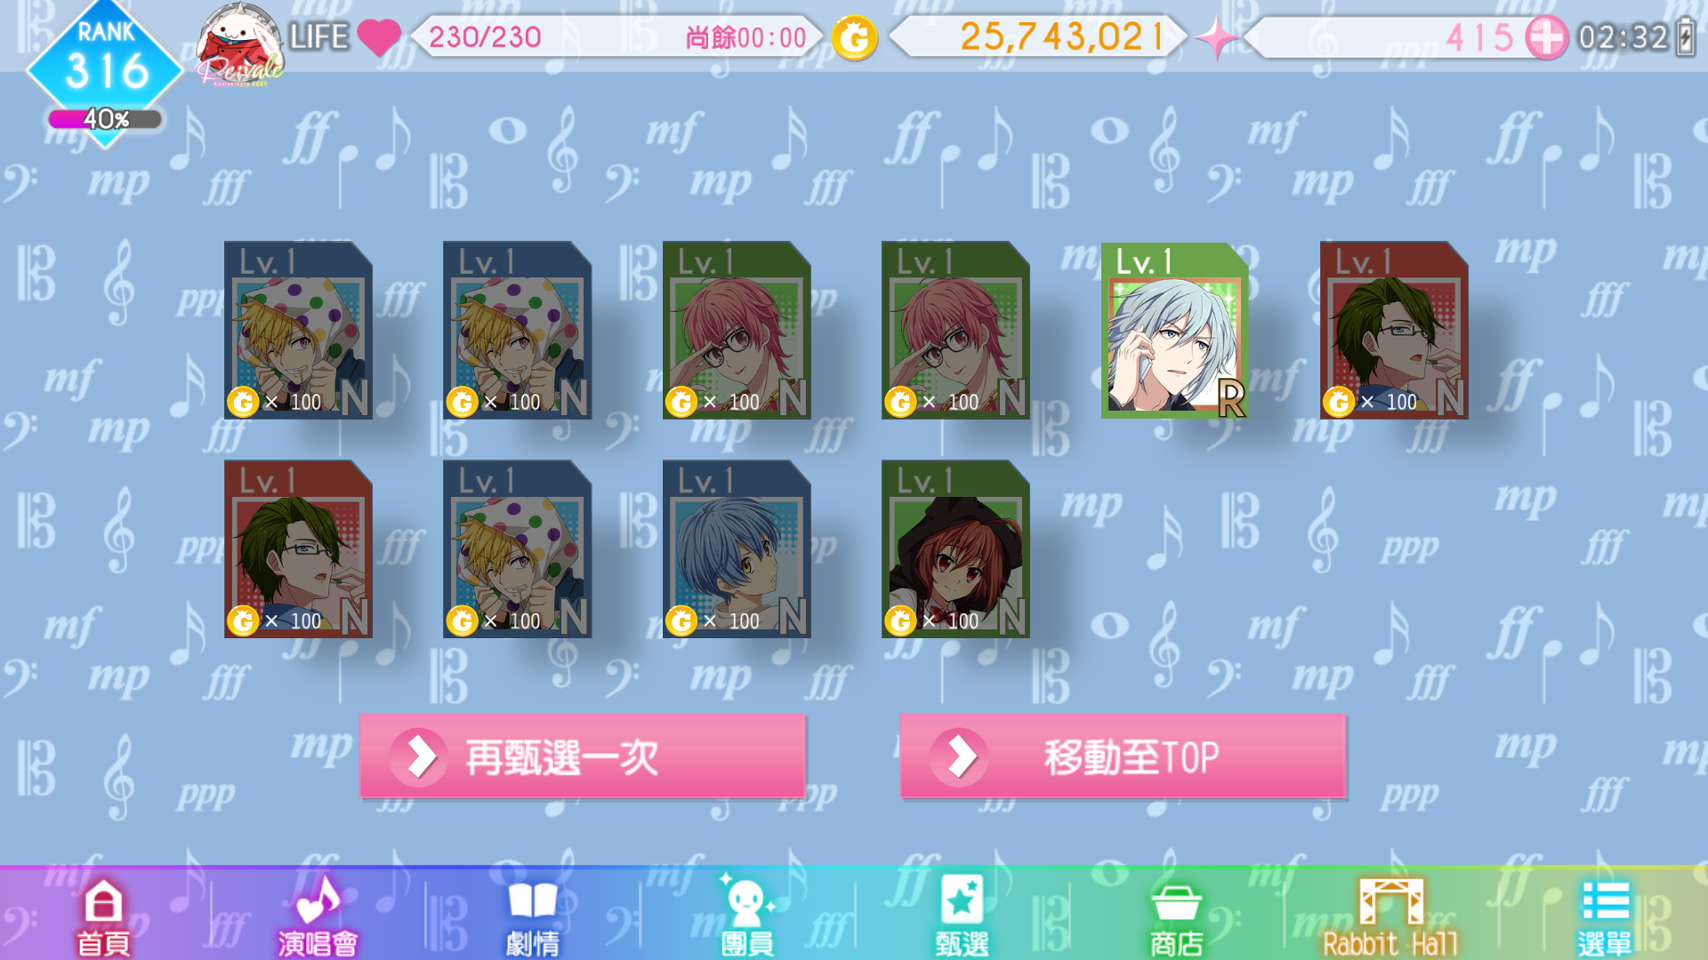This screenshot has width=1708, height=960.
Task: Select the blue-haired N card
Action: 737,549
